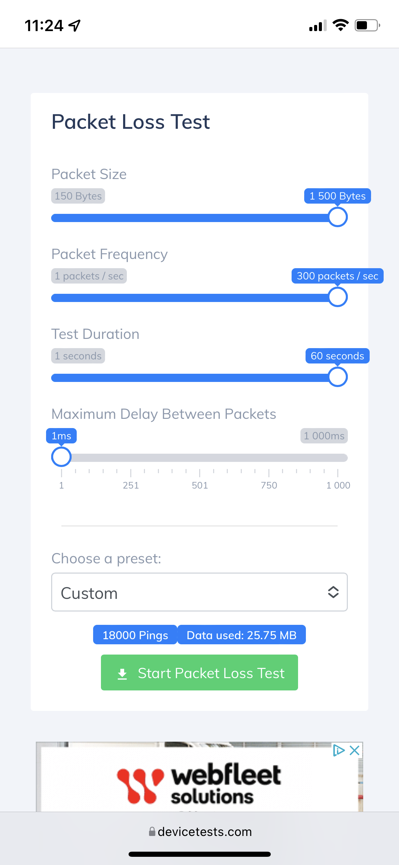Click the 501 tick on delay scale
This screenshot has width=399, height=865.
pos(200,485)
